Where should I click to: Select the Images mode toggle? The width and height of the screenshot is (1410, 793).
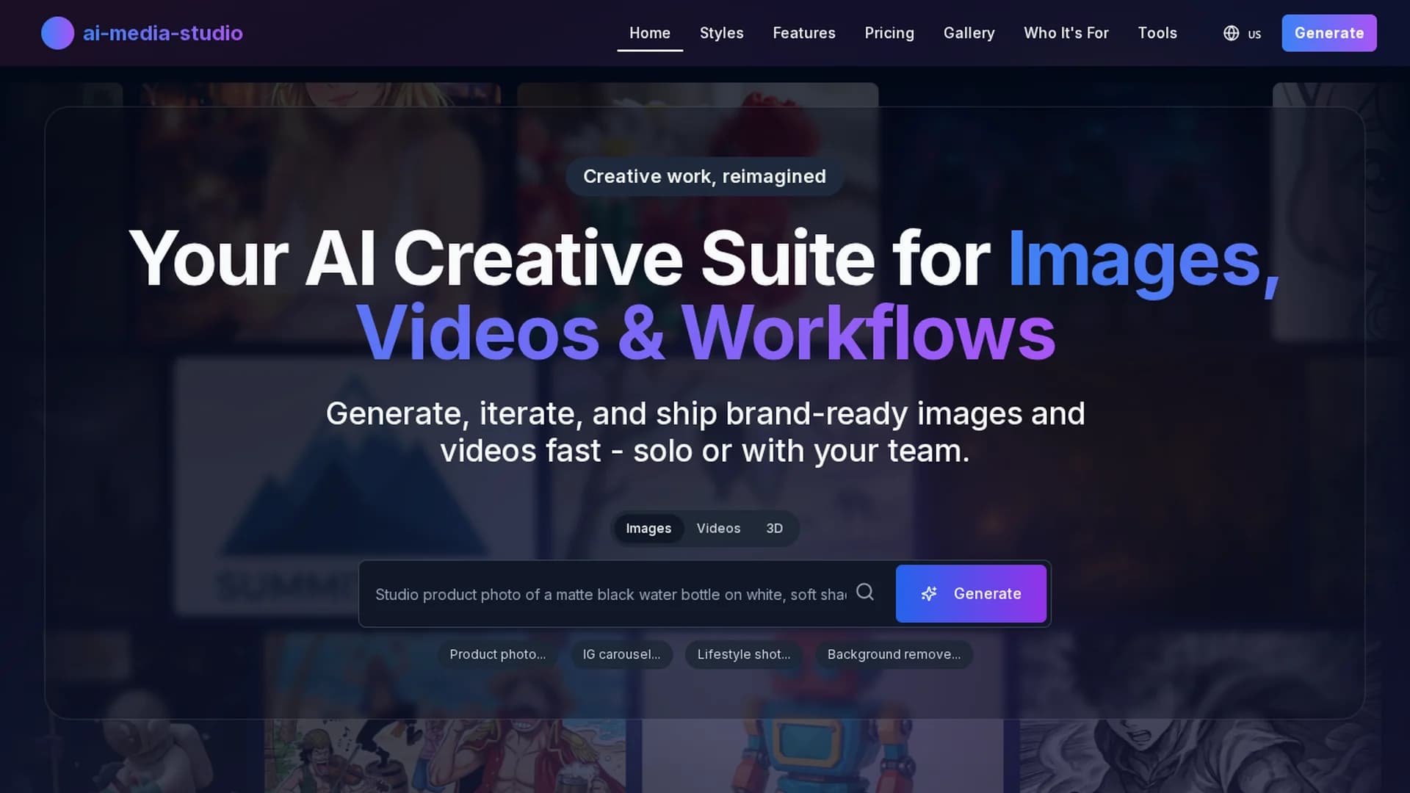(x=648, y=529)
